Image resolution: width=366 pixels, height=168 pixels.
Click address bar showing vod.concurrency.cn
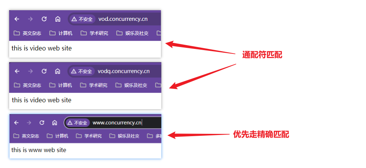pos(115,19)
